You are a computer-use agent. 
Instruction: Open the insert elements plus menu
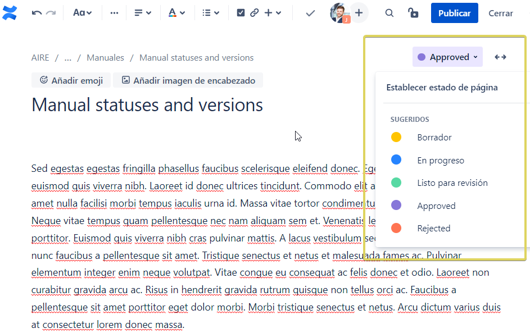pyautogui.click(x=271, y=12)
